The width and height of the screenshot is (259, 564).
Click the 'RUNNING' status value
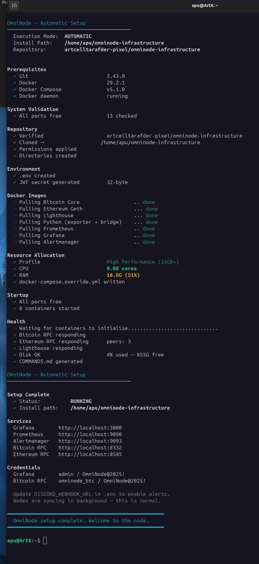coord(81,401)
